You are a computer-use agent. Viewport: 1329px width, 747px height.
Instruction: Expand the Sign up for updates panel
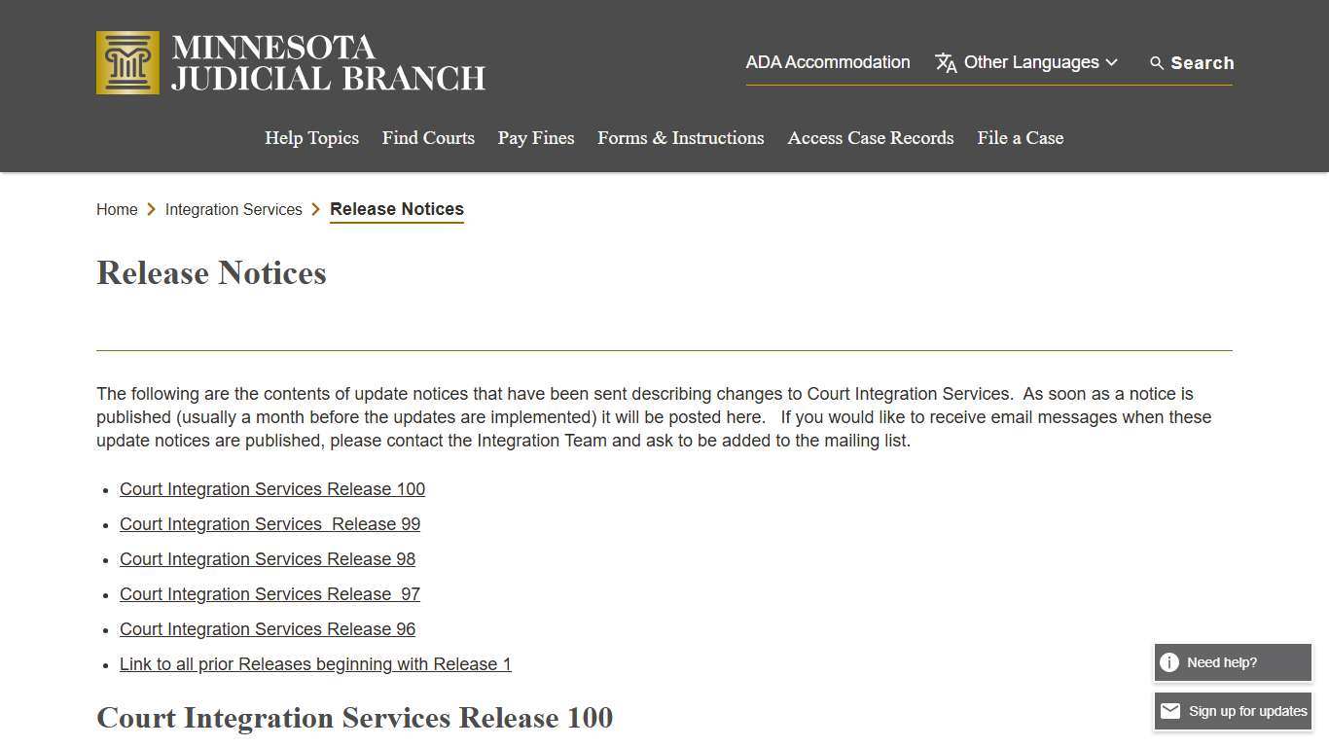click(1232, 711)
